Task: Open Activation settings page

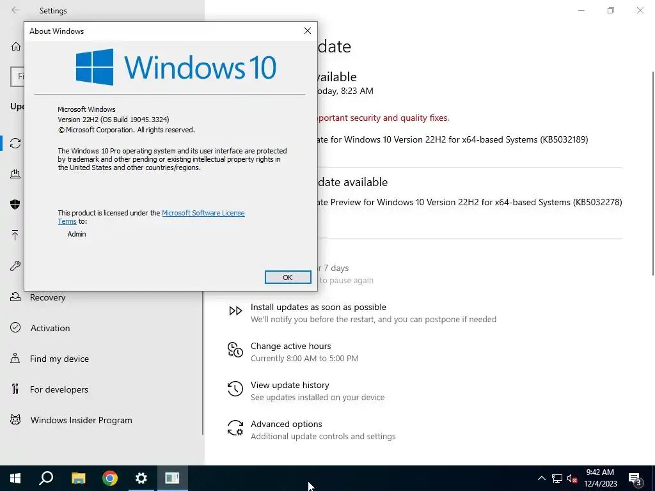Action: 50,328
